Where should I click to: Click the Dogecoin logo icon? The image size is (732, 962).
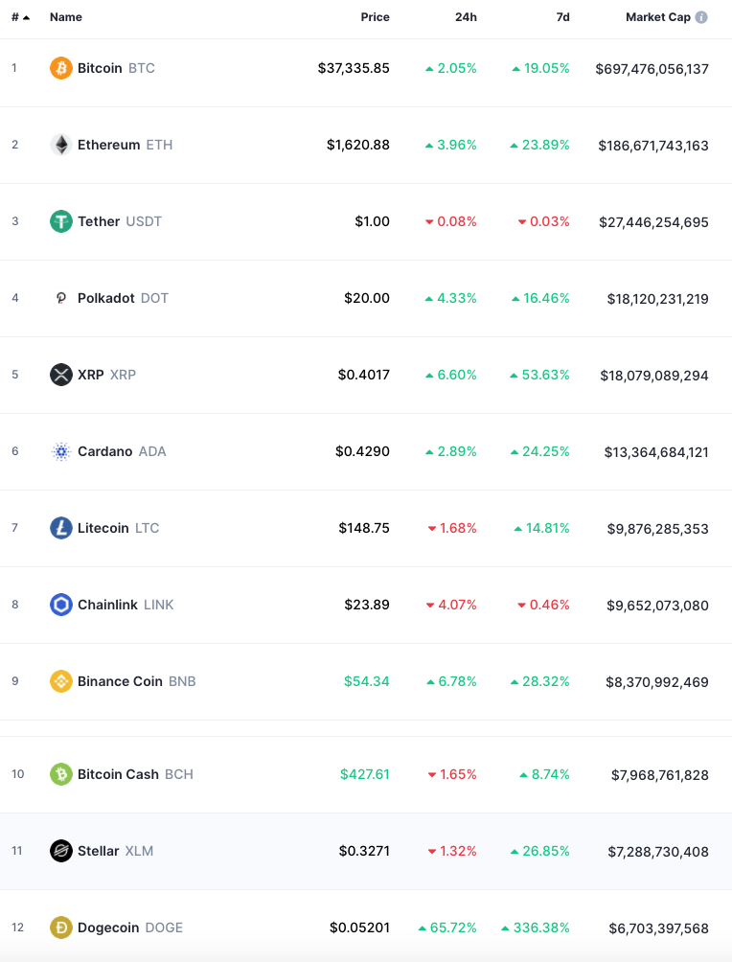[60, 928]
